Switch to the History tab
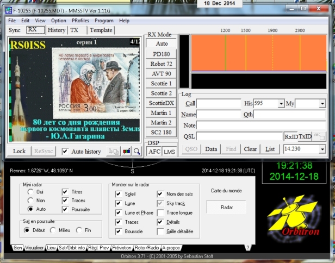The image size is (335, 263). (x=57, y=30)
